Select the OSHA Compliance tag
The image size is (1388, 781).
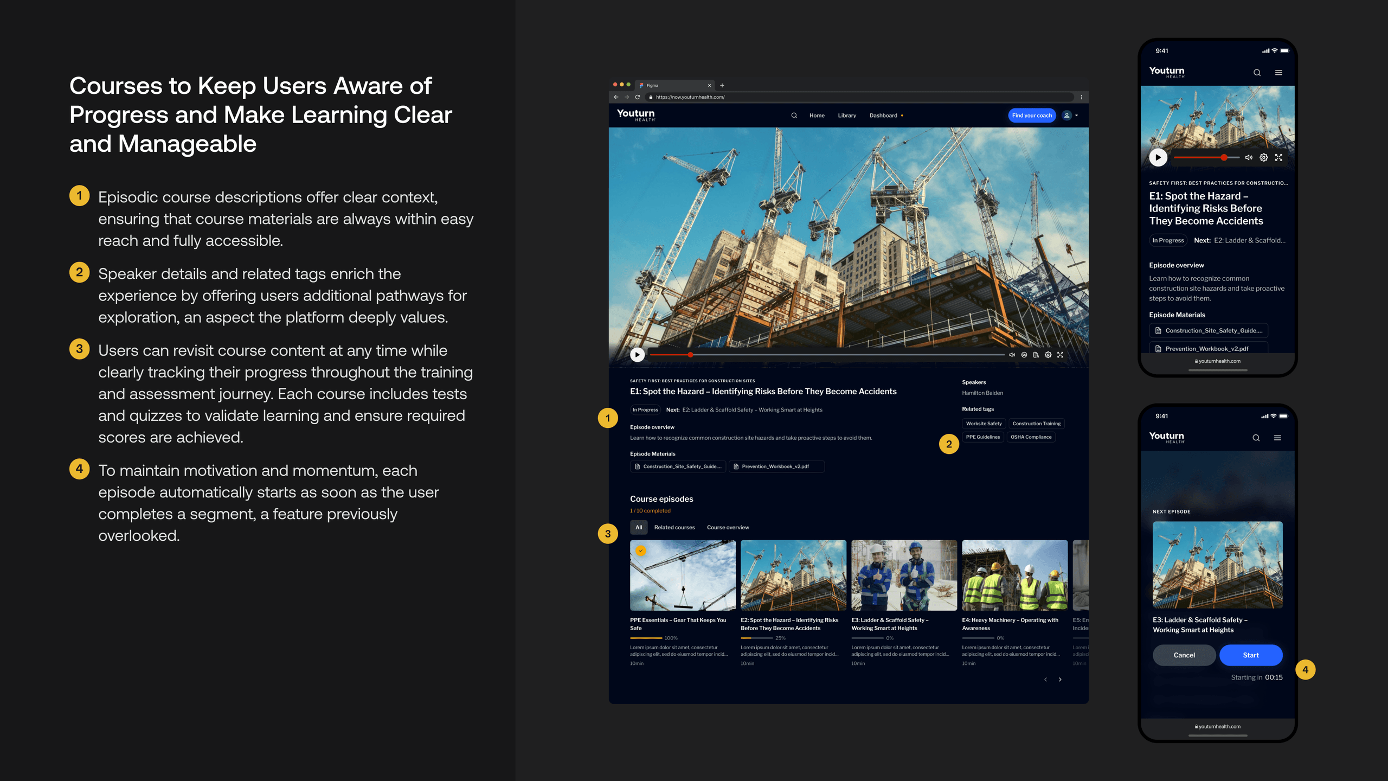1031,437
